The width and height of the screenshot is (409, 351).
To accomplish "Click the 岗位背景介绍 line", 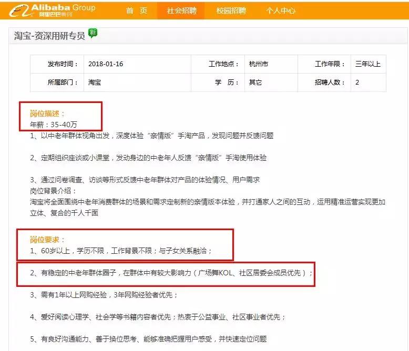I will click(53, 191).
